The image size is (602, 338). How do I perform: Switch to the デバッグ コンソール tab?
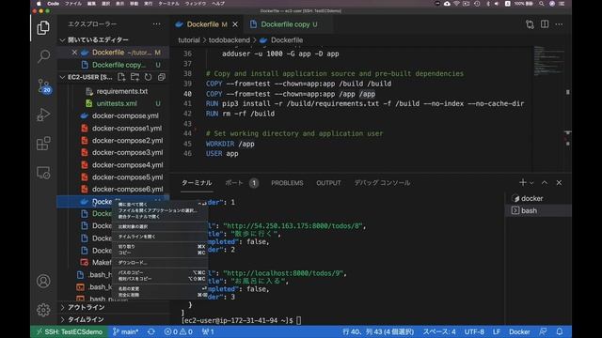click(382, 183)
